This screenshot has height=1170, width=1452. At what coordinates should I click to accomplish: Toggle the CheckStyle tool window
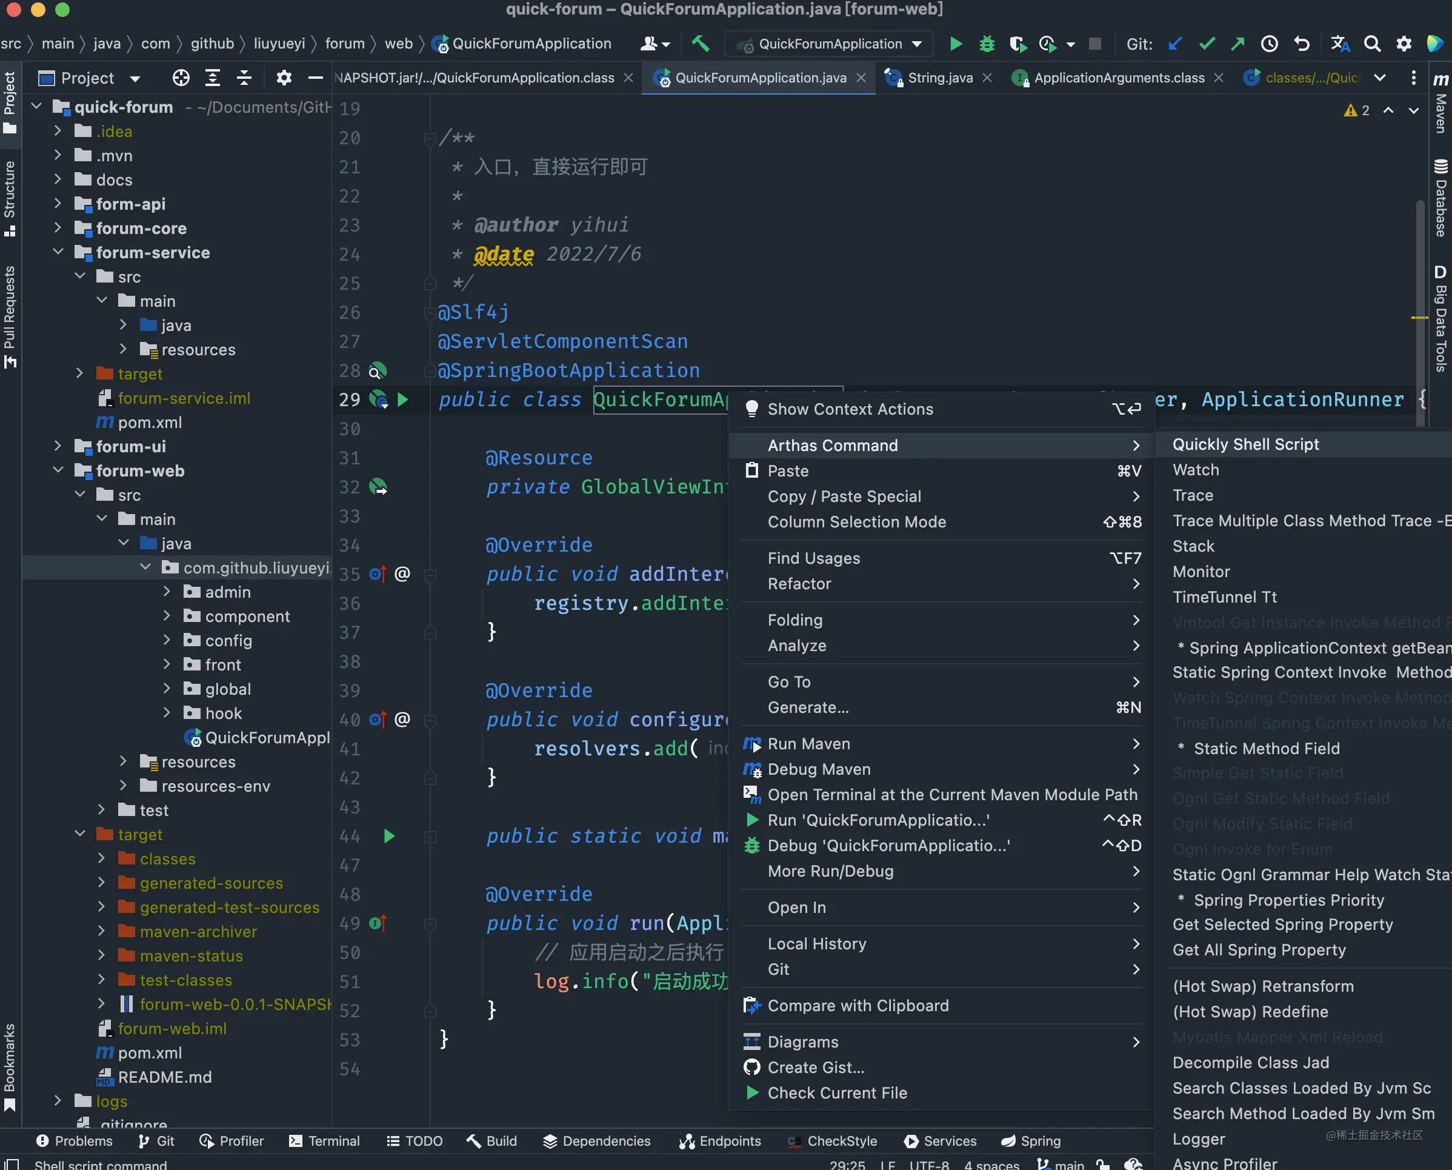tap(832, 1141)
